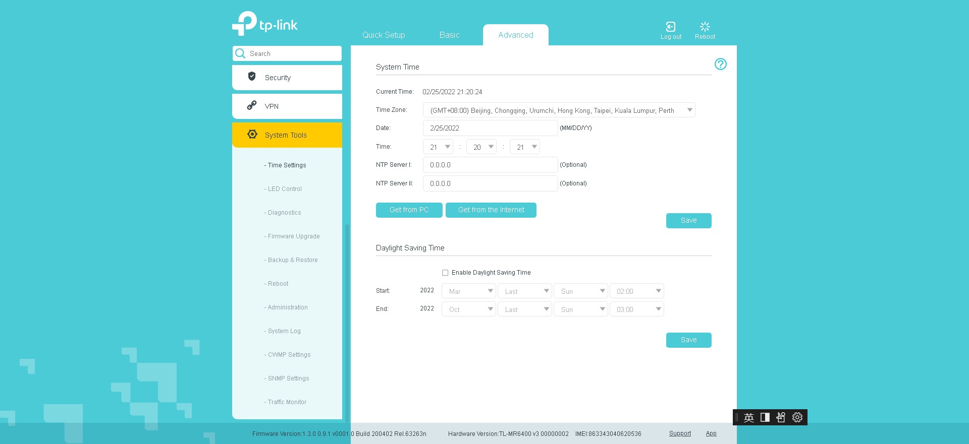
Task: Click the VPN link icon
Action: pos(252,105)
